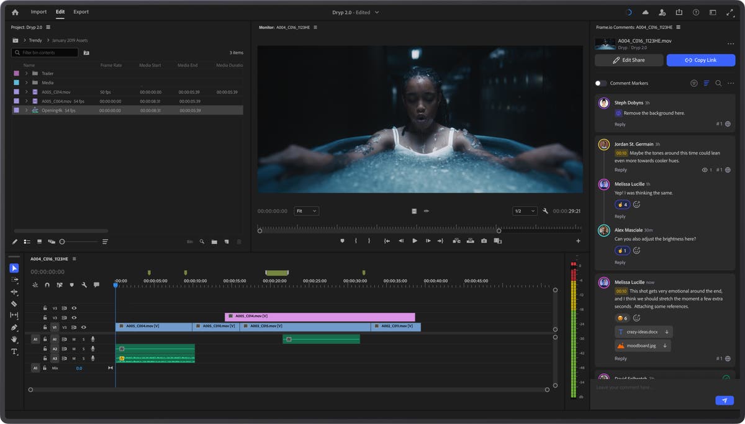Click the Edit Share button

(x=628, y=60)
